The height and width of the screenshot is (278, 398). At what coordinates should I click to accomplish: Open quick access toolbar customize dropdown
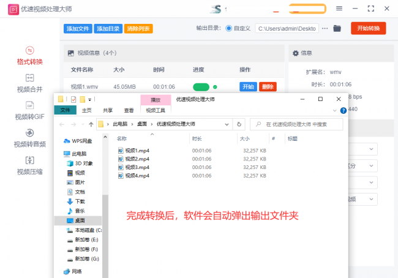coord(89,100)
